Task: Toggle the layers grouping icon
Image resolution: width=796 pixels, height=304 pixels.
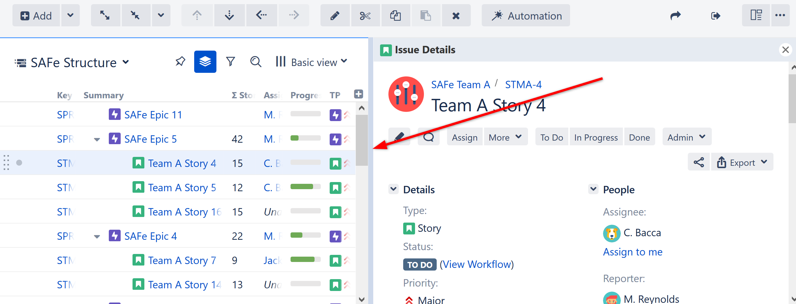Action: 205,61
